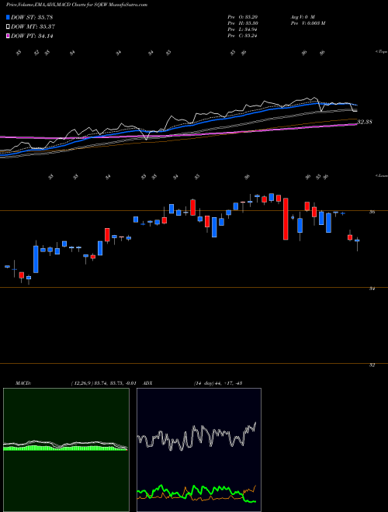Click the 'Pre V: 0.003 M' volume text
The image size is (388, 512).
point(307,23)
